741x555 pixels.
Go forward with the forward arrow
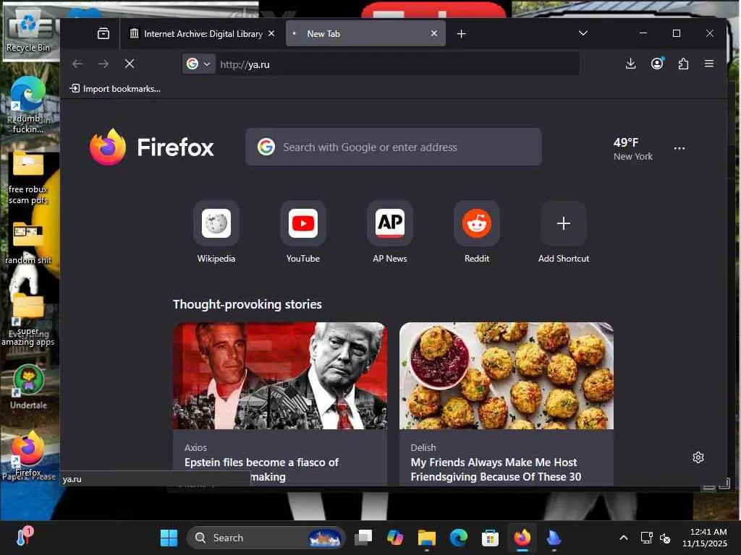tap(103, 64)
